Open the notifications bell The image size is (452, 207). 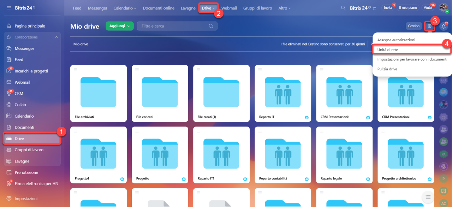(444, 26)
